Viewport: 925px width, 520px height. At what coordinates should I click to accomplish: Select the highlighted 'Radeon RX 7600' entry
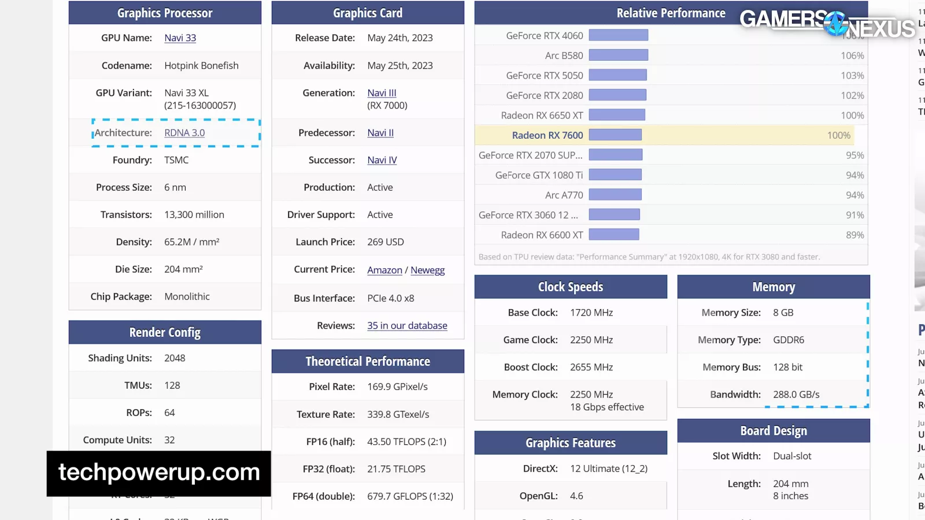[x=547, y=135]
